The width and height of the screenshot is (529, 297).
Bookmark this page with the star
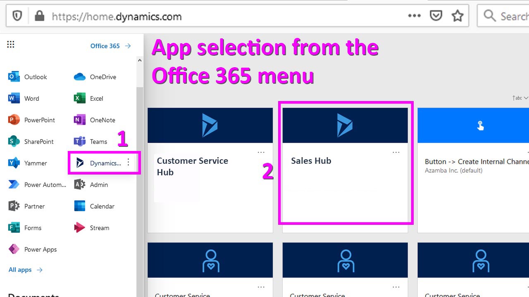point(458,16)
